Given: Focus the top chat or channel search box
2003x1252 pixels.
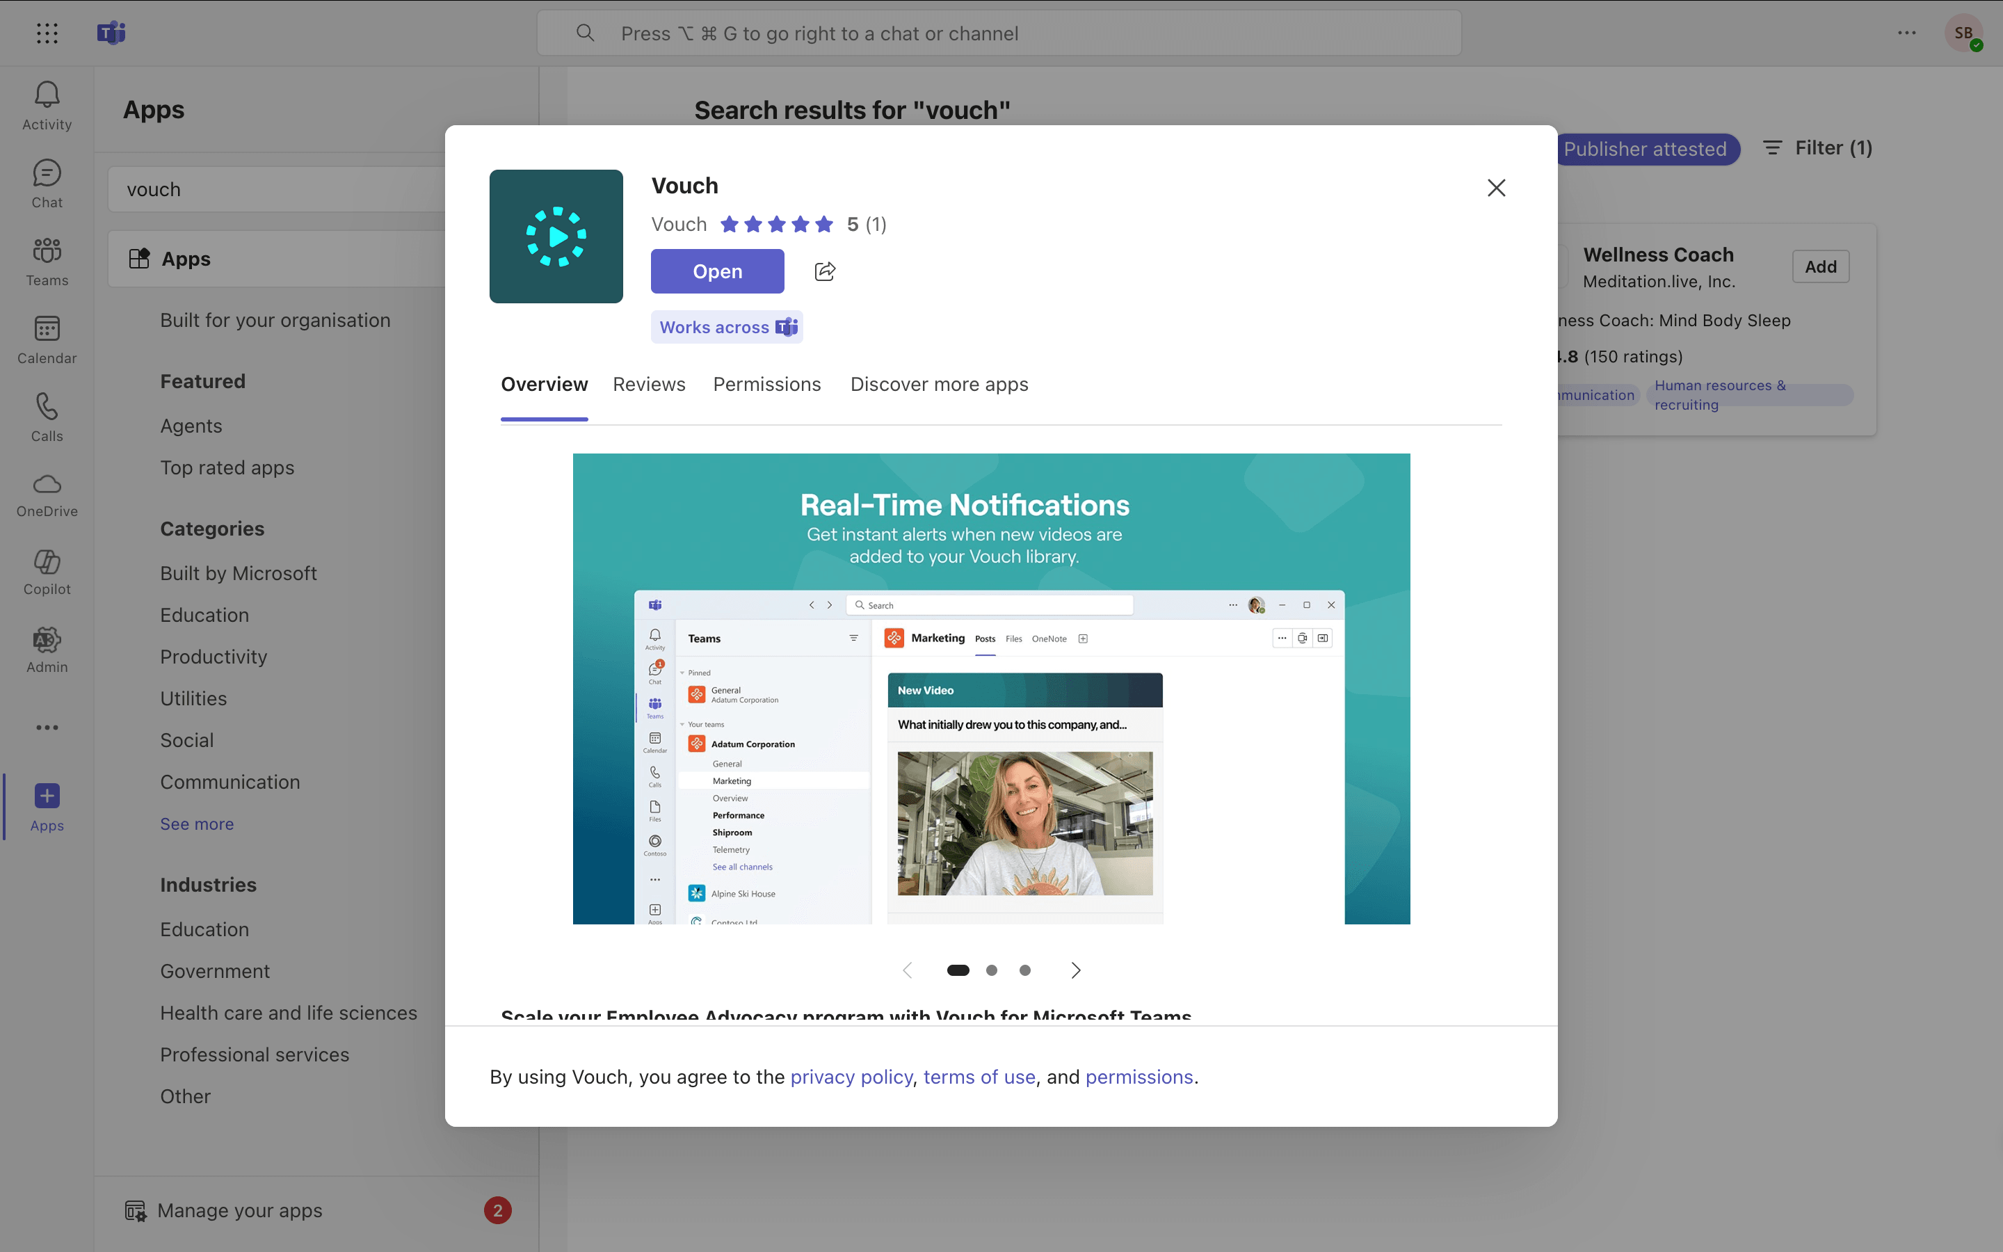Looking at the screenshot, I should click(999, 33).
